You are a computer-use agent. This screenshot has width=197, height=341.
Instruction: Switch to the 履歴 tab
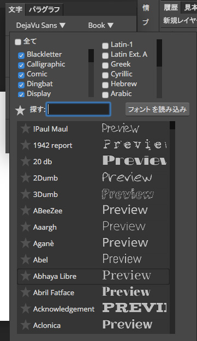click(171, 8)
